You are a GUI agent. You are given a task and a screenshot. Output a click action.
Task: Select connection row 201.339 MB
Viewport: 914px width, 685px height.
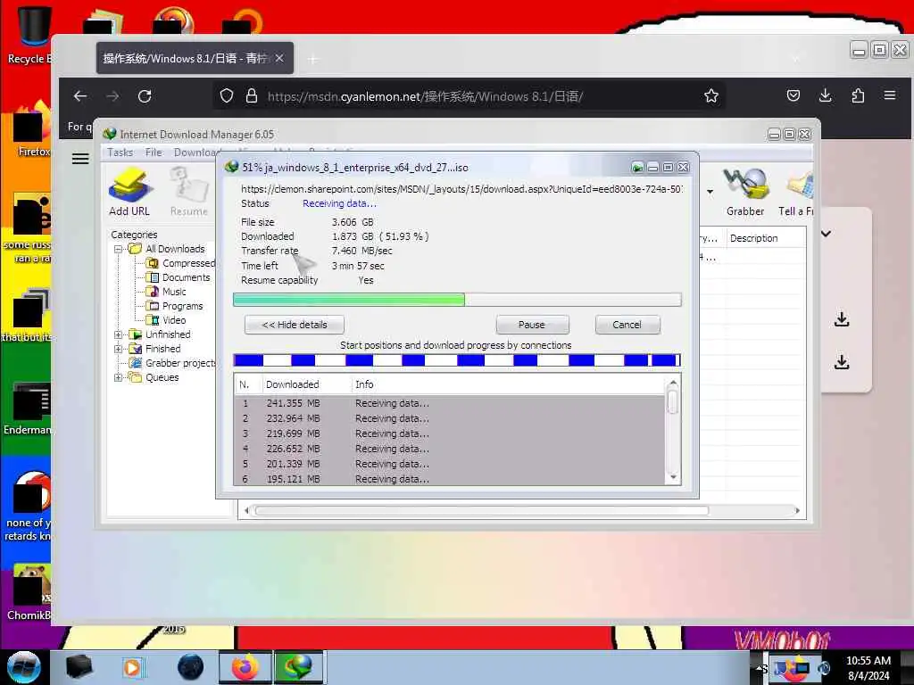point(450,464)
